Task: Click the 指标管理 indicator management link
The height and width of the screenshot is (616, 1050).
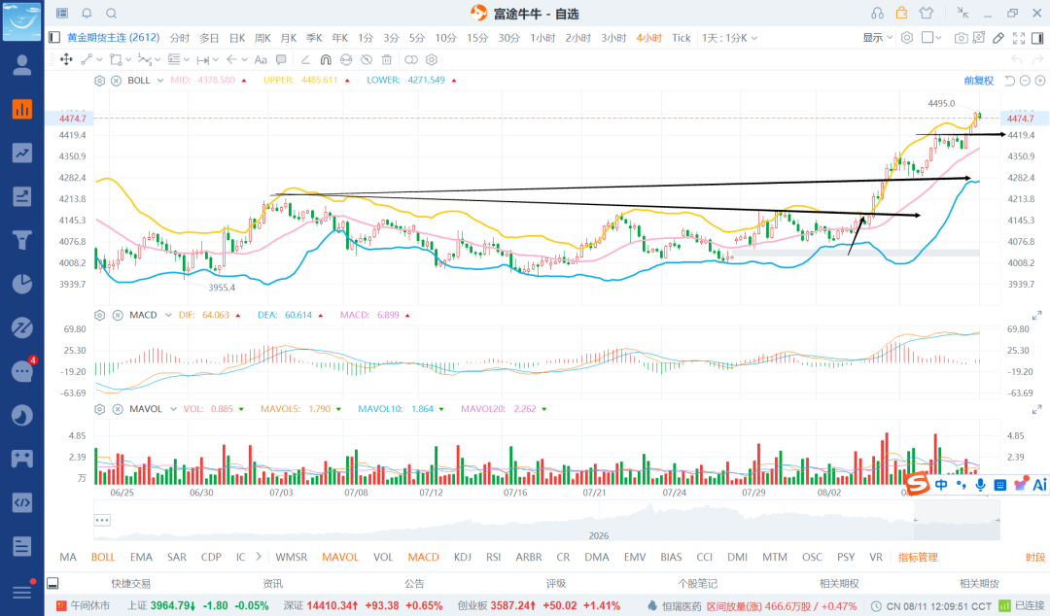Action: point(918,557)
